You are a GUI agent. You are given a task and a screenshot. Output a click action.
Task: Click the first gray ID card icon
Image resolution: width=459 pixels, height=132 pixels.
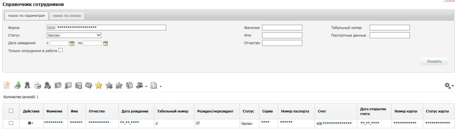coord(58,85)
